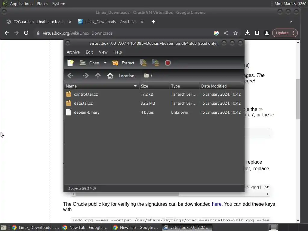Go back in Chrome browser

pyautogui.click(x=7, y=33)
